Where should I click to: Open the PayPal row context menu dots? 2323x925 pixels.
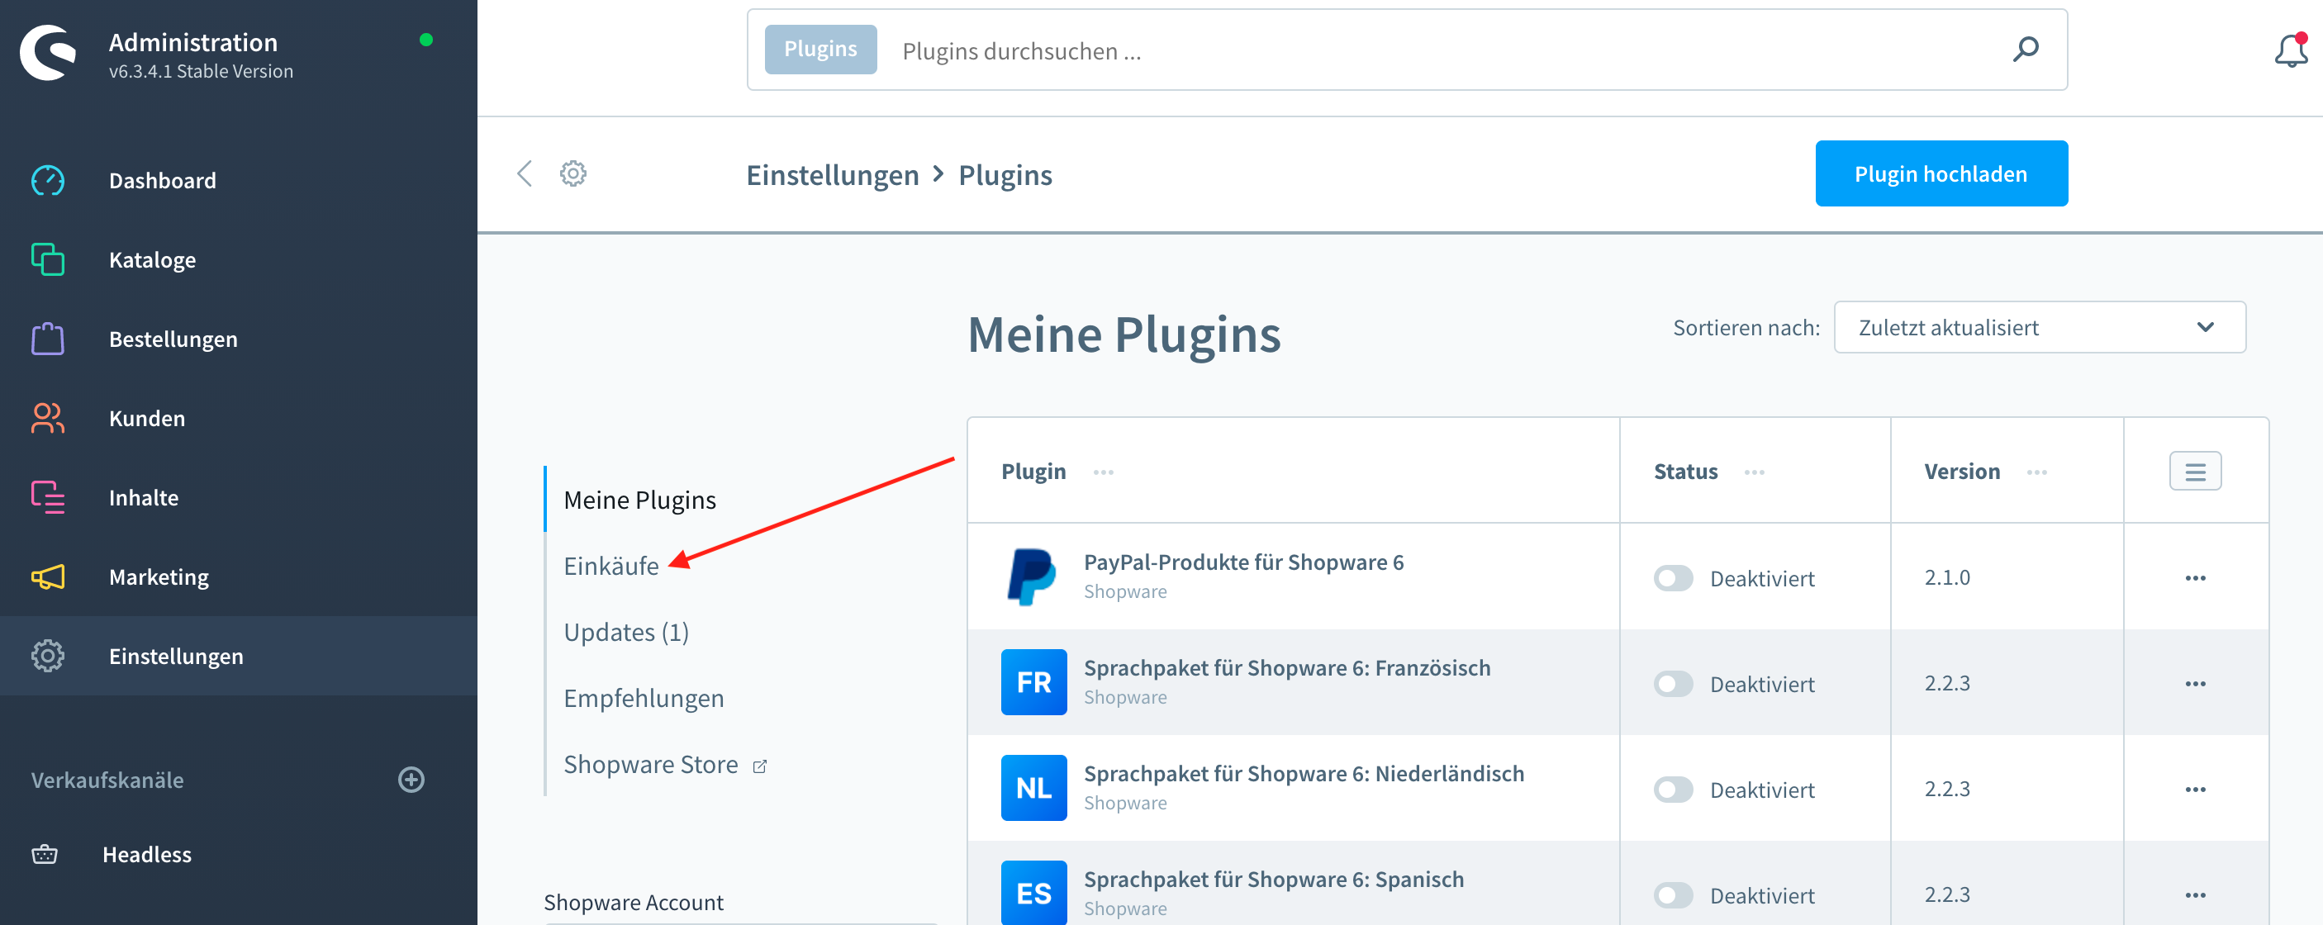click(x=2194, y=578)
